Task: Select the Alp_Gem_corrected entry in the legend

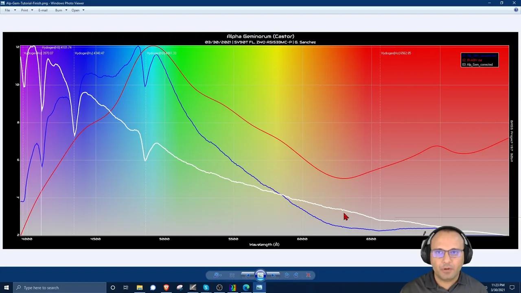Action: pos(478,64)
